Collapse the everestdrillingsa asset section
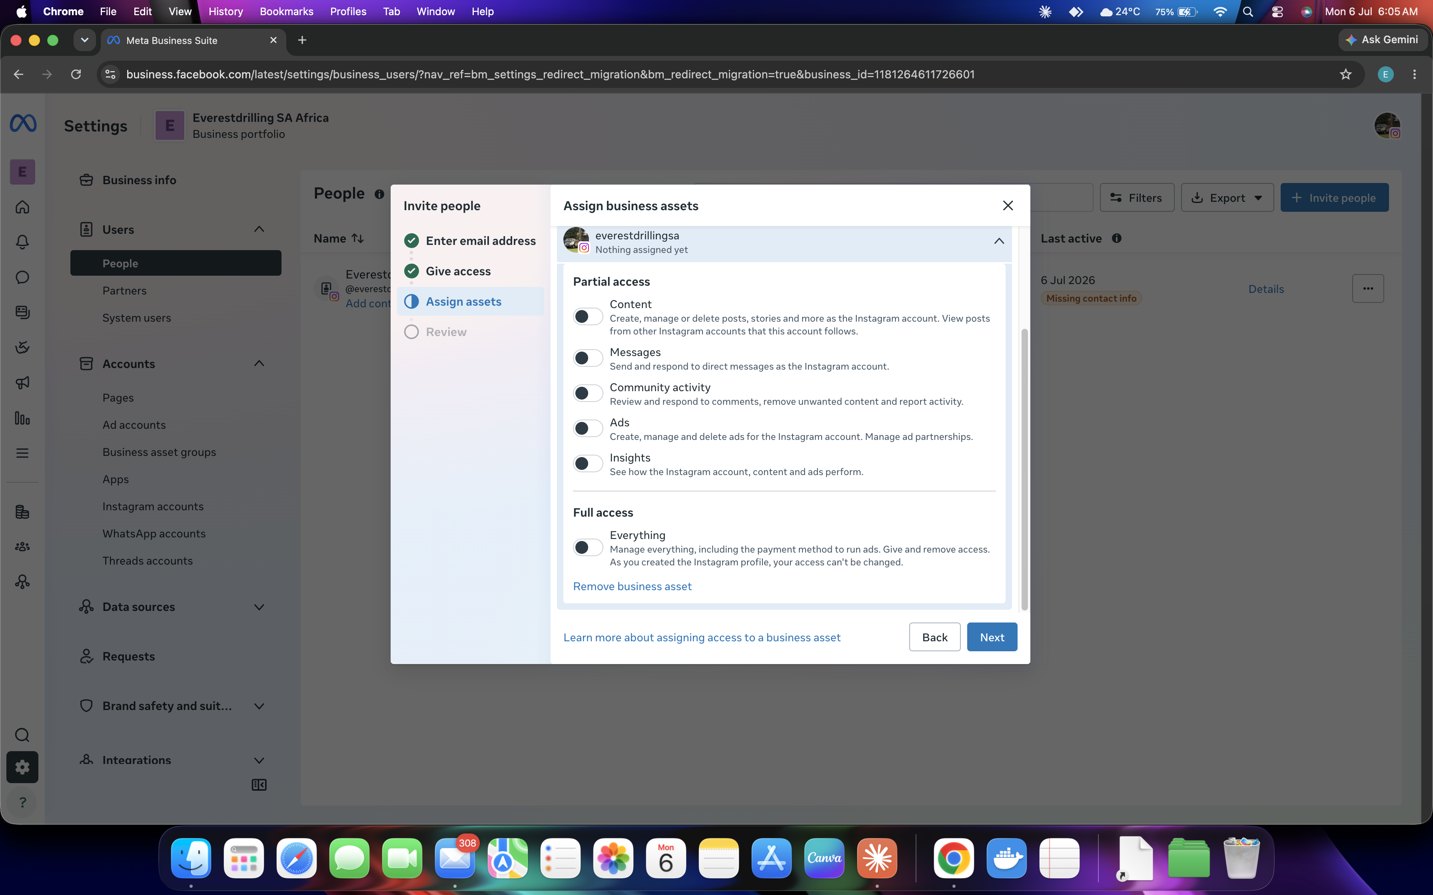1433x895 pixels. pos(999,241)
